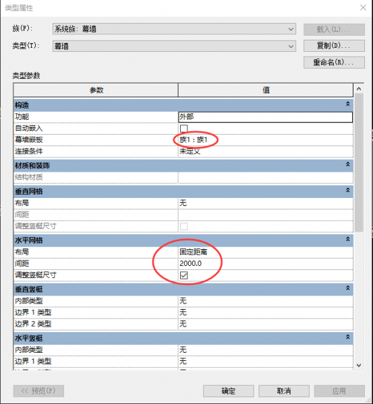Click the 值 column header
Screen dimensions: 373x404
tap(266, 90)
